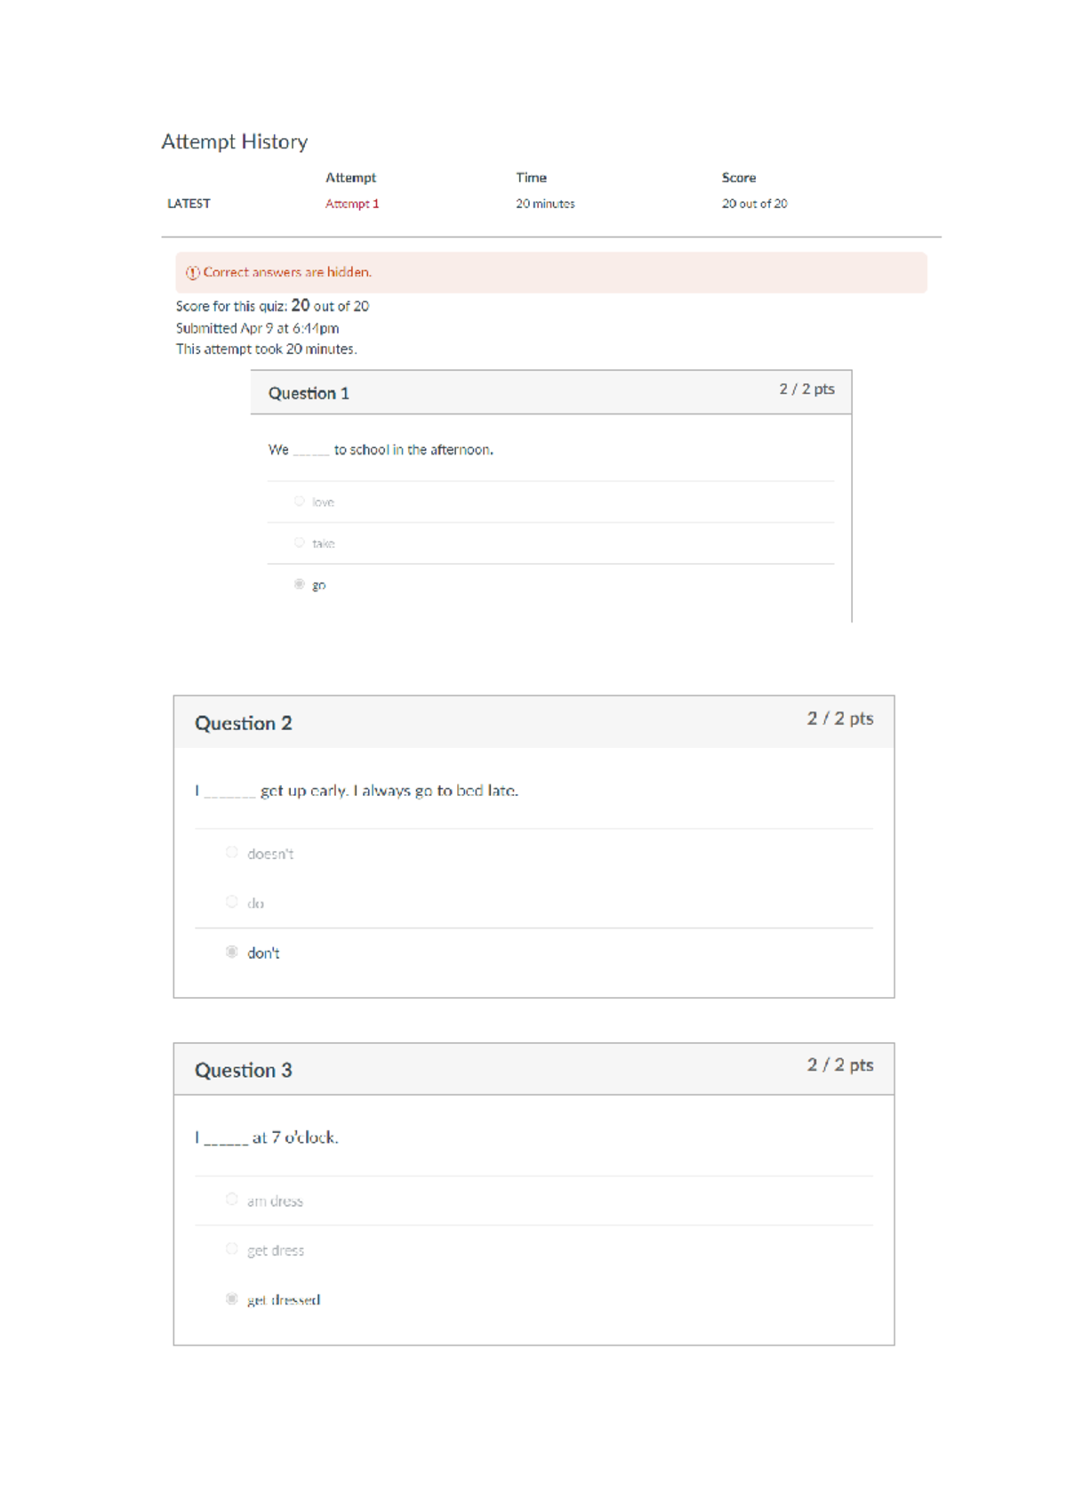Image resolution: width=1067 pixels, height=1510 pixels.
Task: Click the "Correct answers are hidden" banner
Action: [x=286, y=272]
